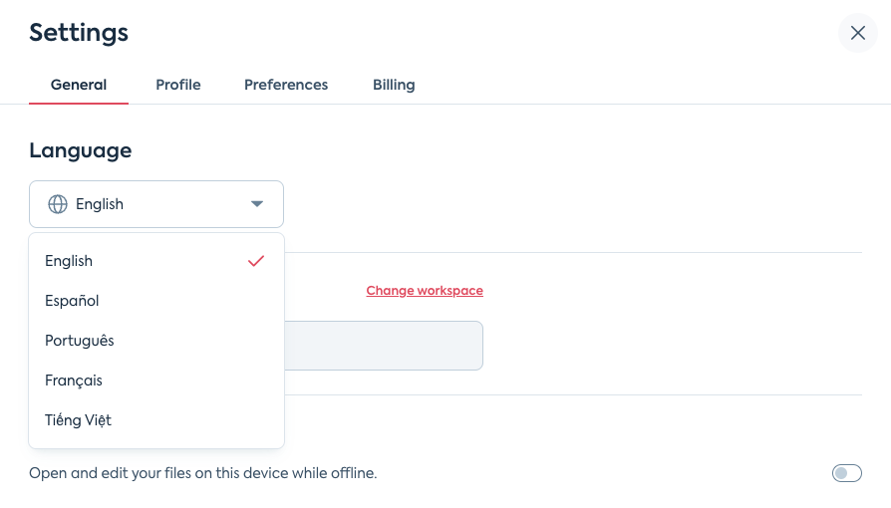891x508 pixels.
Task: Close the Settings dialog with the X icon
Action: coord(857,33)
